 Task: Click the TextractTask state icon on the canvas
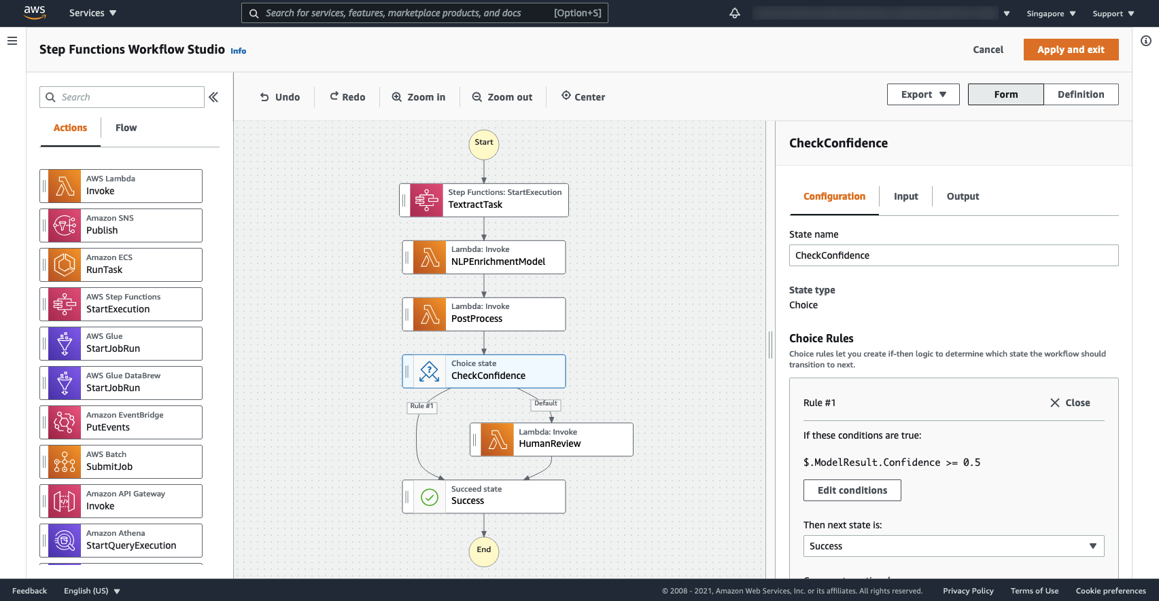coord(427,200)
